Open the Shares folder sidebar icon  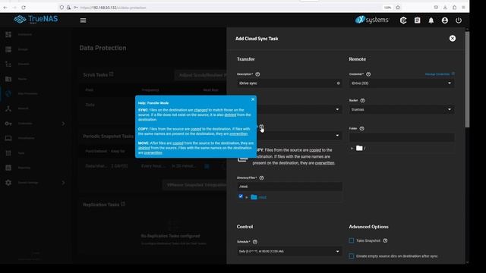click(8, 79)
